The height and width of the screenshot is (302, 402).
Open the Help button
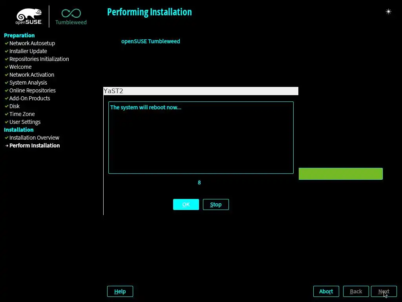[x=120, y=291]
